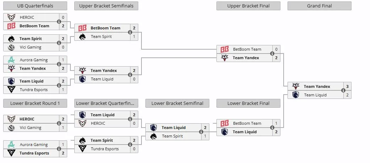Screen dimensions: 370x163
Task: Open match info for HEROIC vs BetBoom quarterfinal
Action: (x=59, y=22)
